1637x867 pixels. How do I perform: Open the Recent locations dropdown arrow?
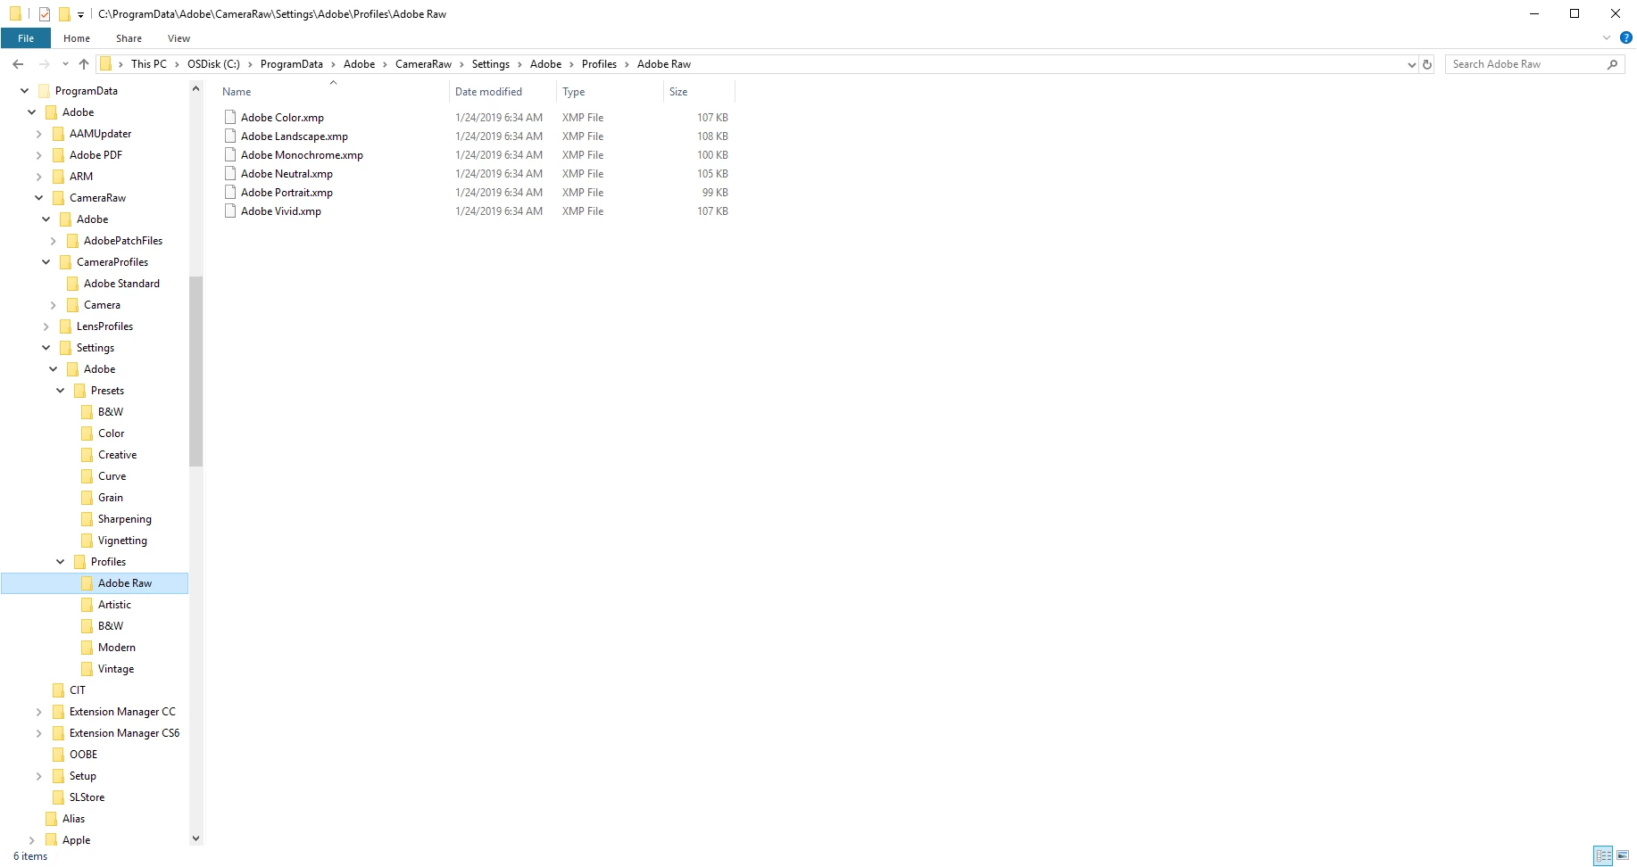(65, 64)
